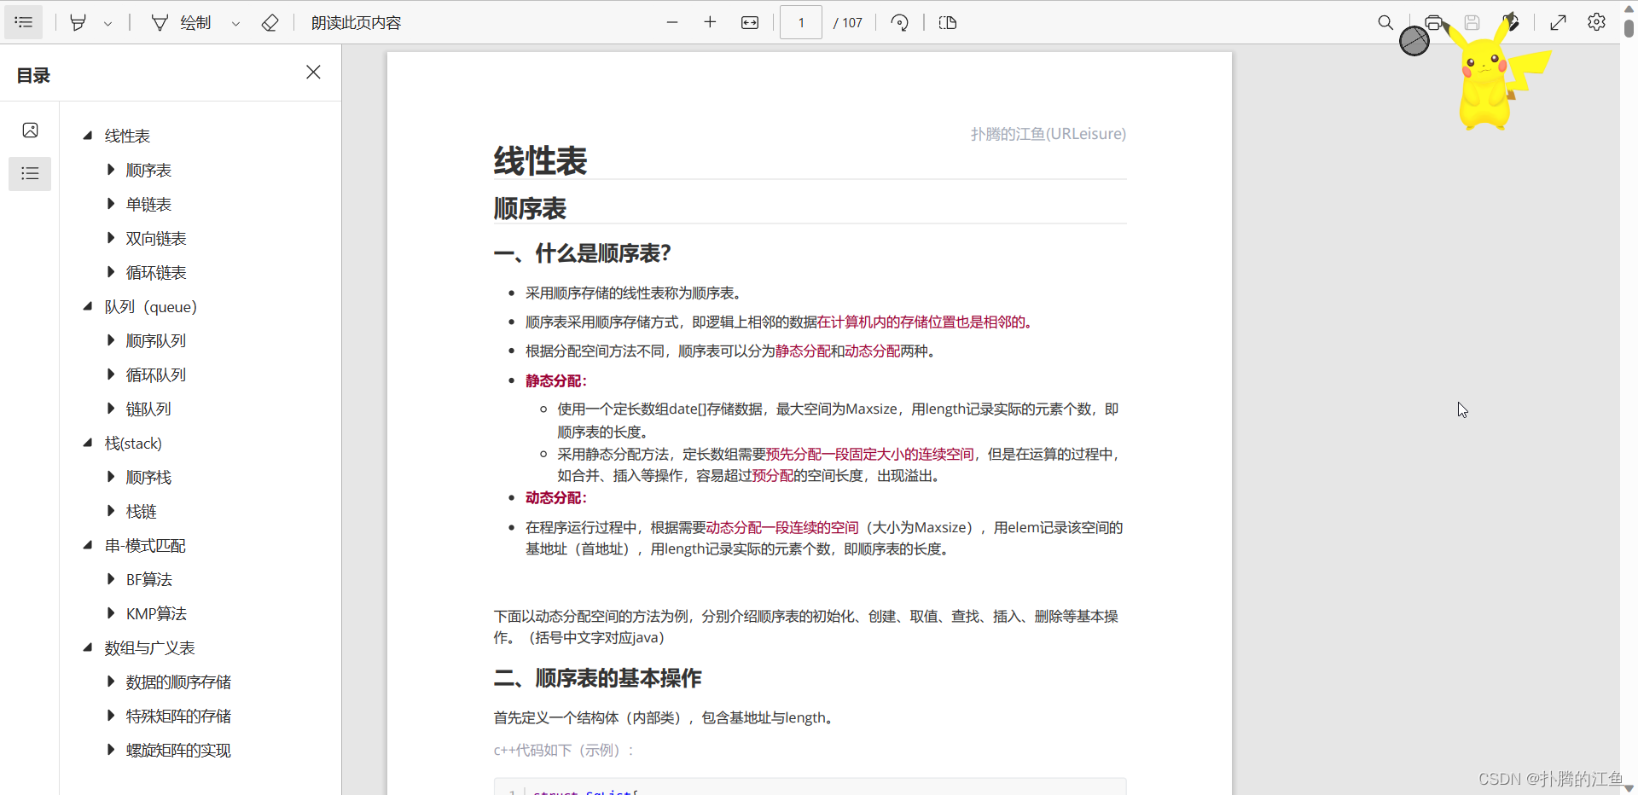Expand the 循环链表 tree node
This screenshot has width=1638, height=795.
[110, 272]
